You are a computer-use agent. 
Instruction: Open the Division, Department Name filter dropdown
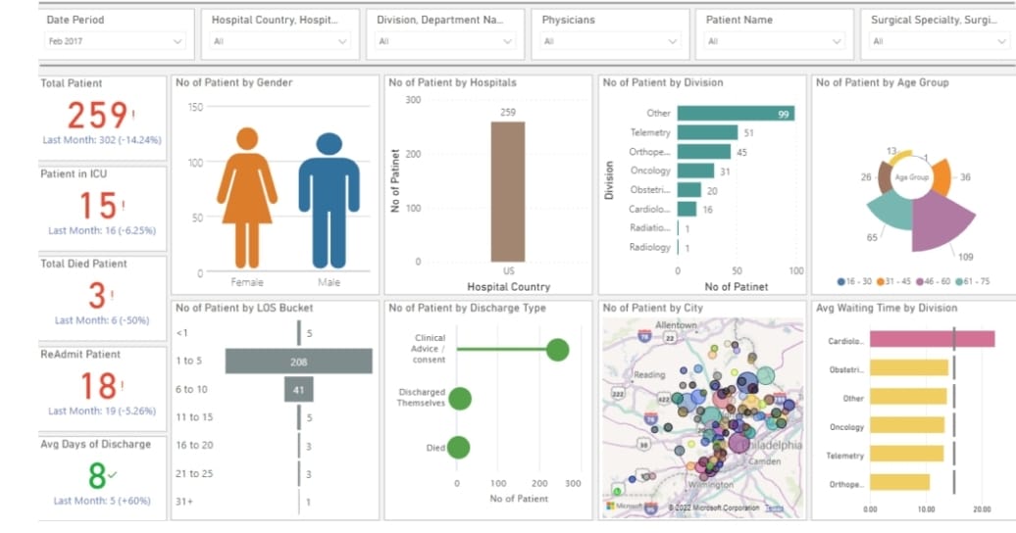pos(445,41)
